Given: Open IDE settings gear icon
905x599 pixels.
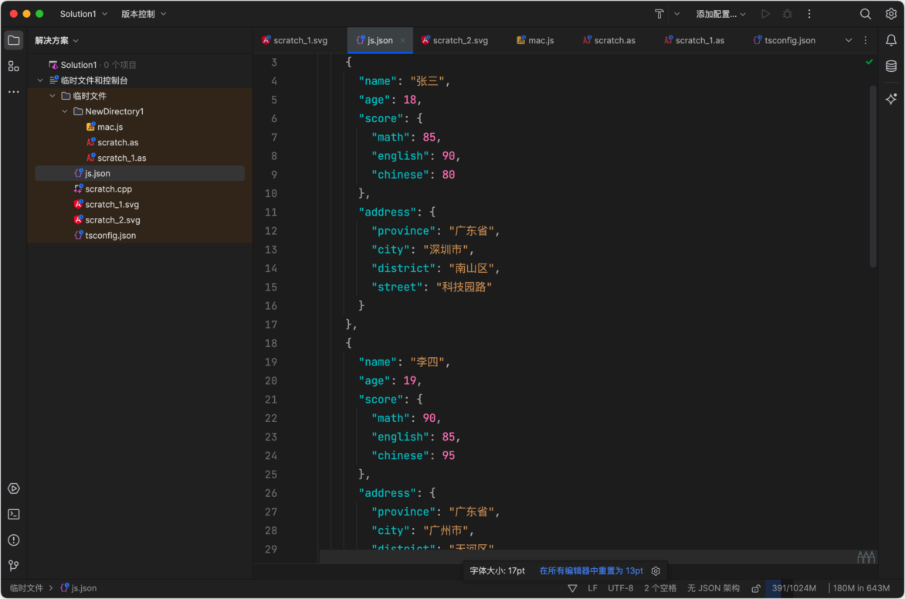Looking at the screenshot, I should (x=891, y=14).
